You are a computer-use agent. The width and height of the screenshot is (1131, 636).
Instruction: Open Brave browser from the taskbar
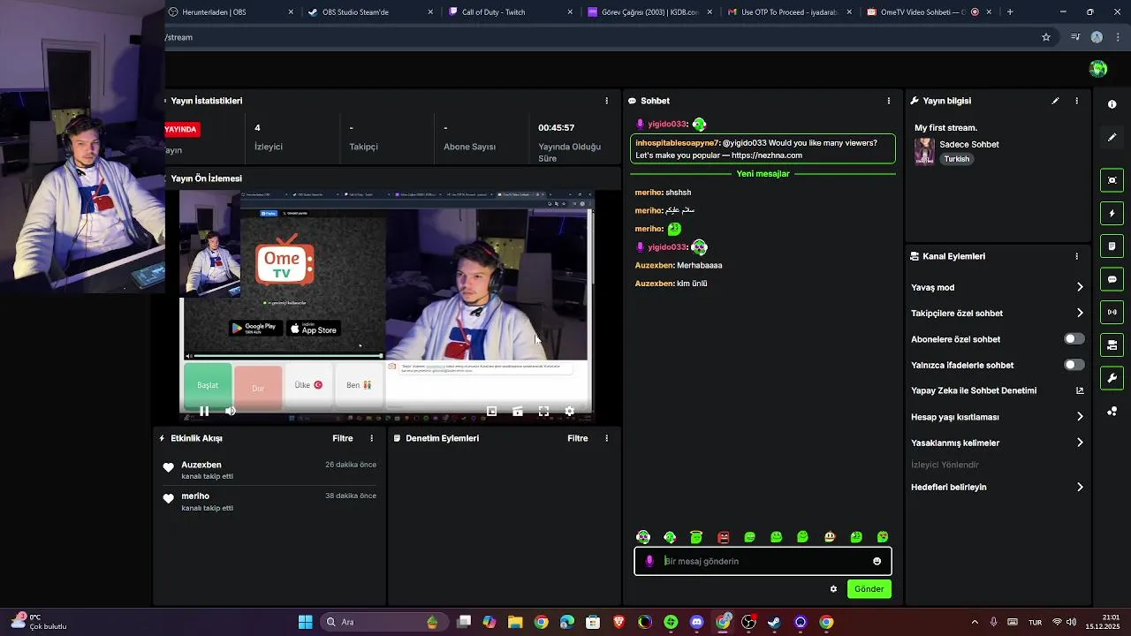619,622
